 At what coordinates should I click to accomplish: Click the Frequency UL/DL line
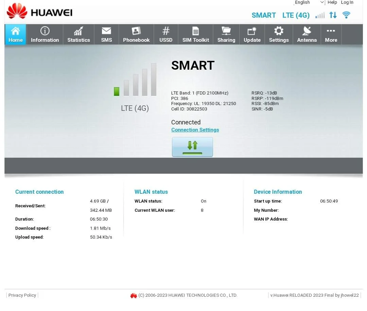coord(204,104)
